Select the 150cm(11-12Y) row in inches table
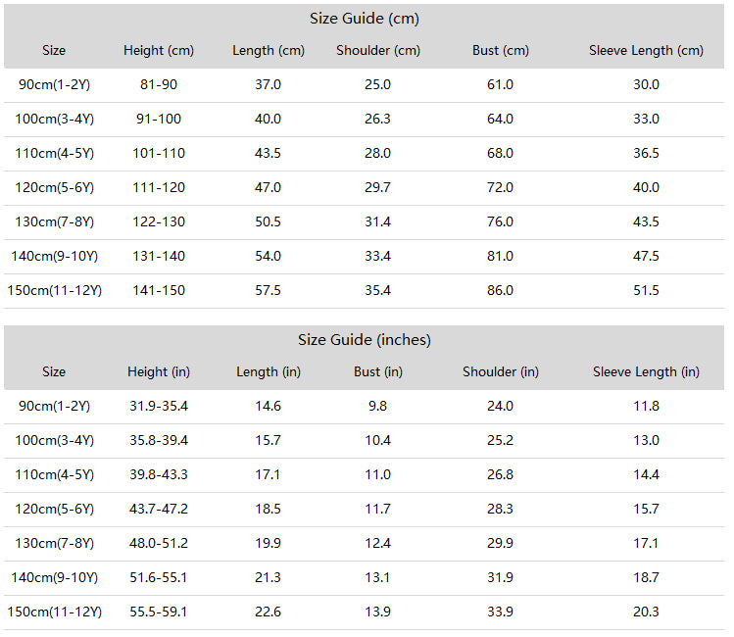Image resolution: width=734 pixels, height=637 pixels. click(x=365, y=612)
